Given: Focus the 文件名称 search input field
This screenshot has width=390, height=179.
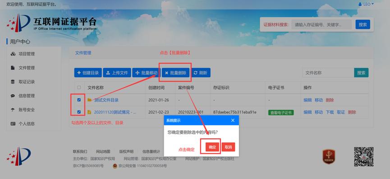Looking at the screenshot, I should click(328, 73).
